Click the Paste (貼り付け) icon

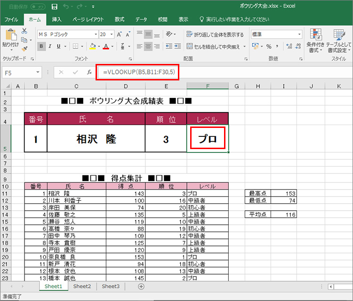pos(10,38)
